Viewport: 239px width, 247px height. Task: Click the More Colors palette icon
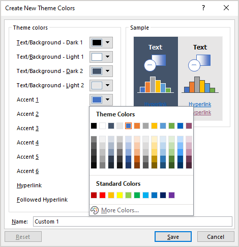[95, 210]
